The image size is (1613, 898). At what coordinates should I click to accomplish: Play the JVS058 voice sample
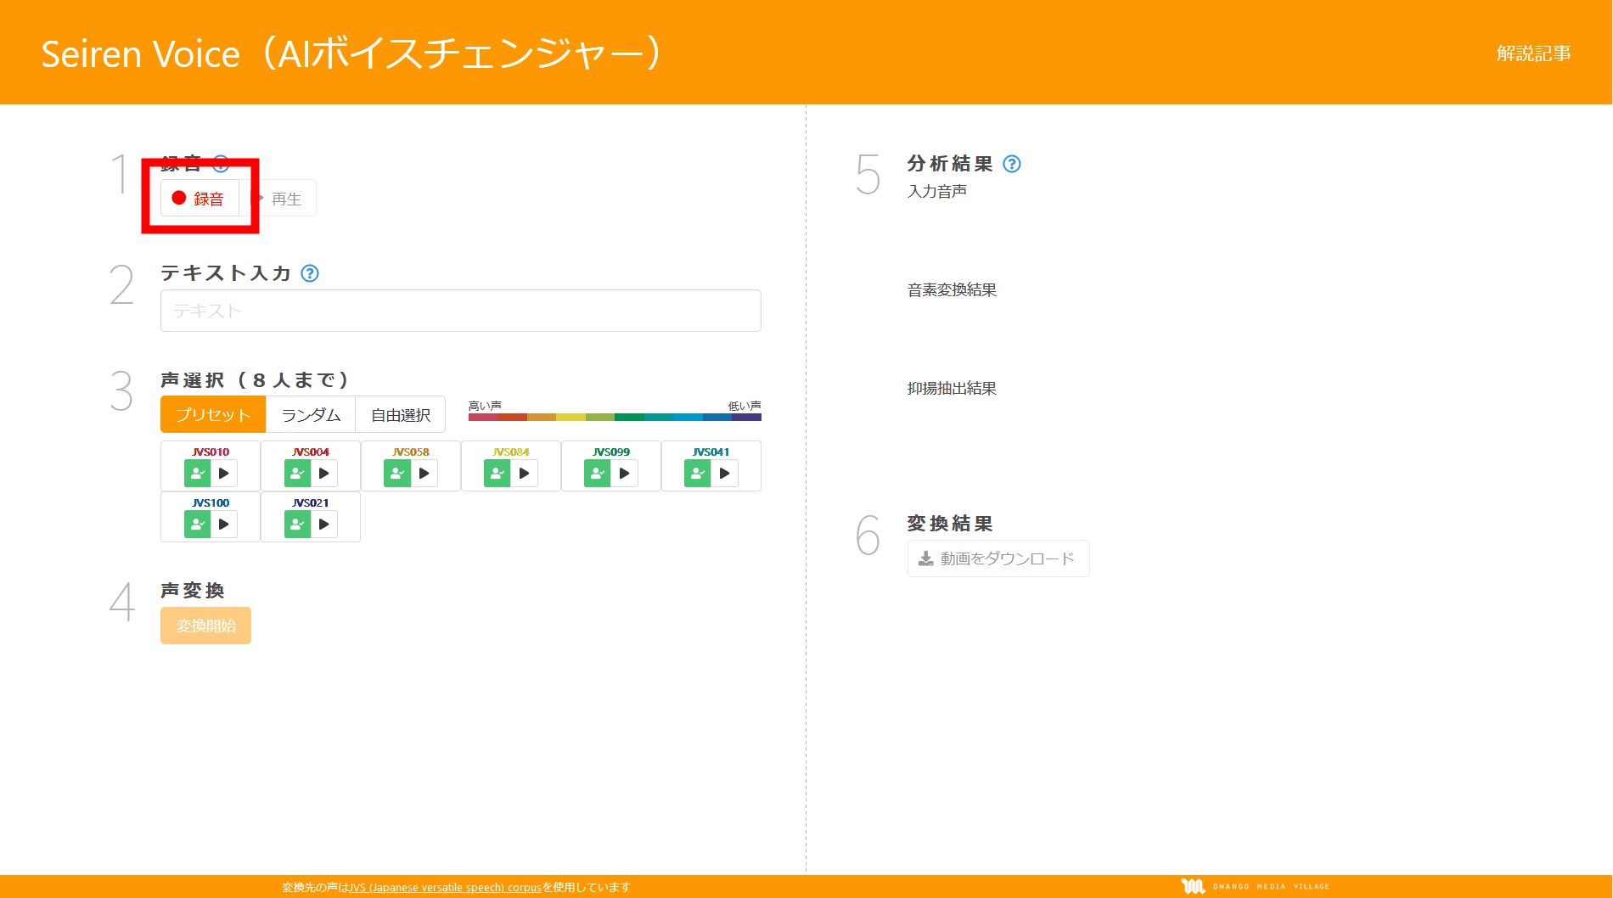pyautogui.click(x=424, y=474)
